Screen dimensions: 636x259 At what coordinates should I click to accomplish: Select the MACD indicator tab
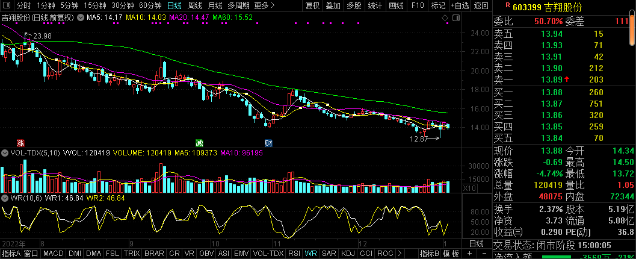(x=53, y=254)
